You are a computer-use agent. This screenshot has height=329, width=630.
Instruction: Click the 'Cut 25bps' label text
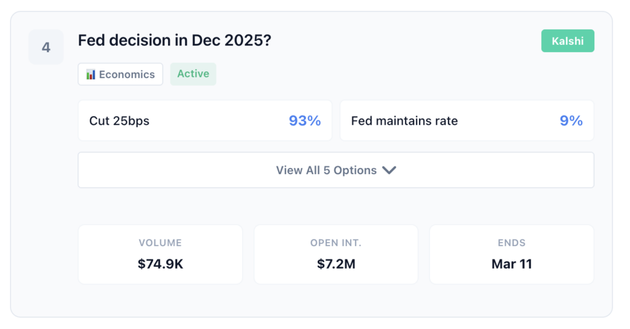coord(119,121)
